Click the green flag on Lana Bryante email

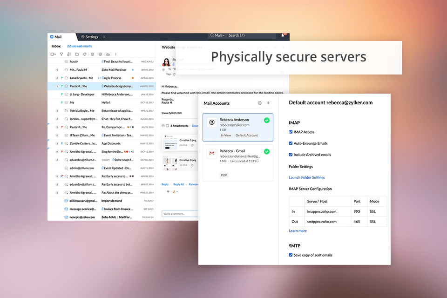pos(62,78)
